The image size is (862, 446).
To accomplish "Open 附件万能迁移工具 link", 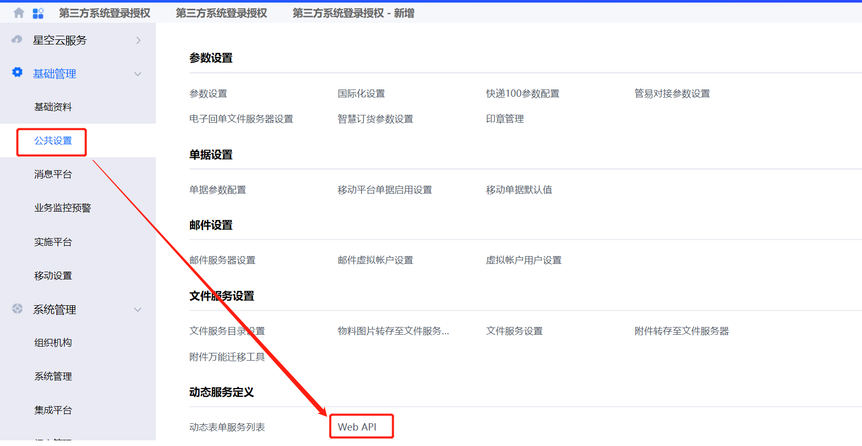I will [227, 357].
